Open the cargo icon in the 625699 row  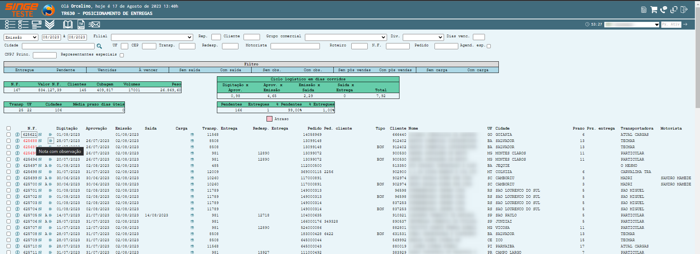(x=192, y=178)
